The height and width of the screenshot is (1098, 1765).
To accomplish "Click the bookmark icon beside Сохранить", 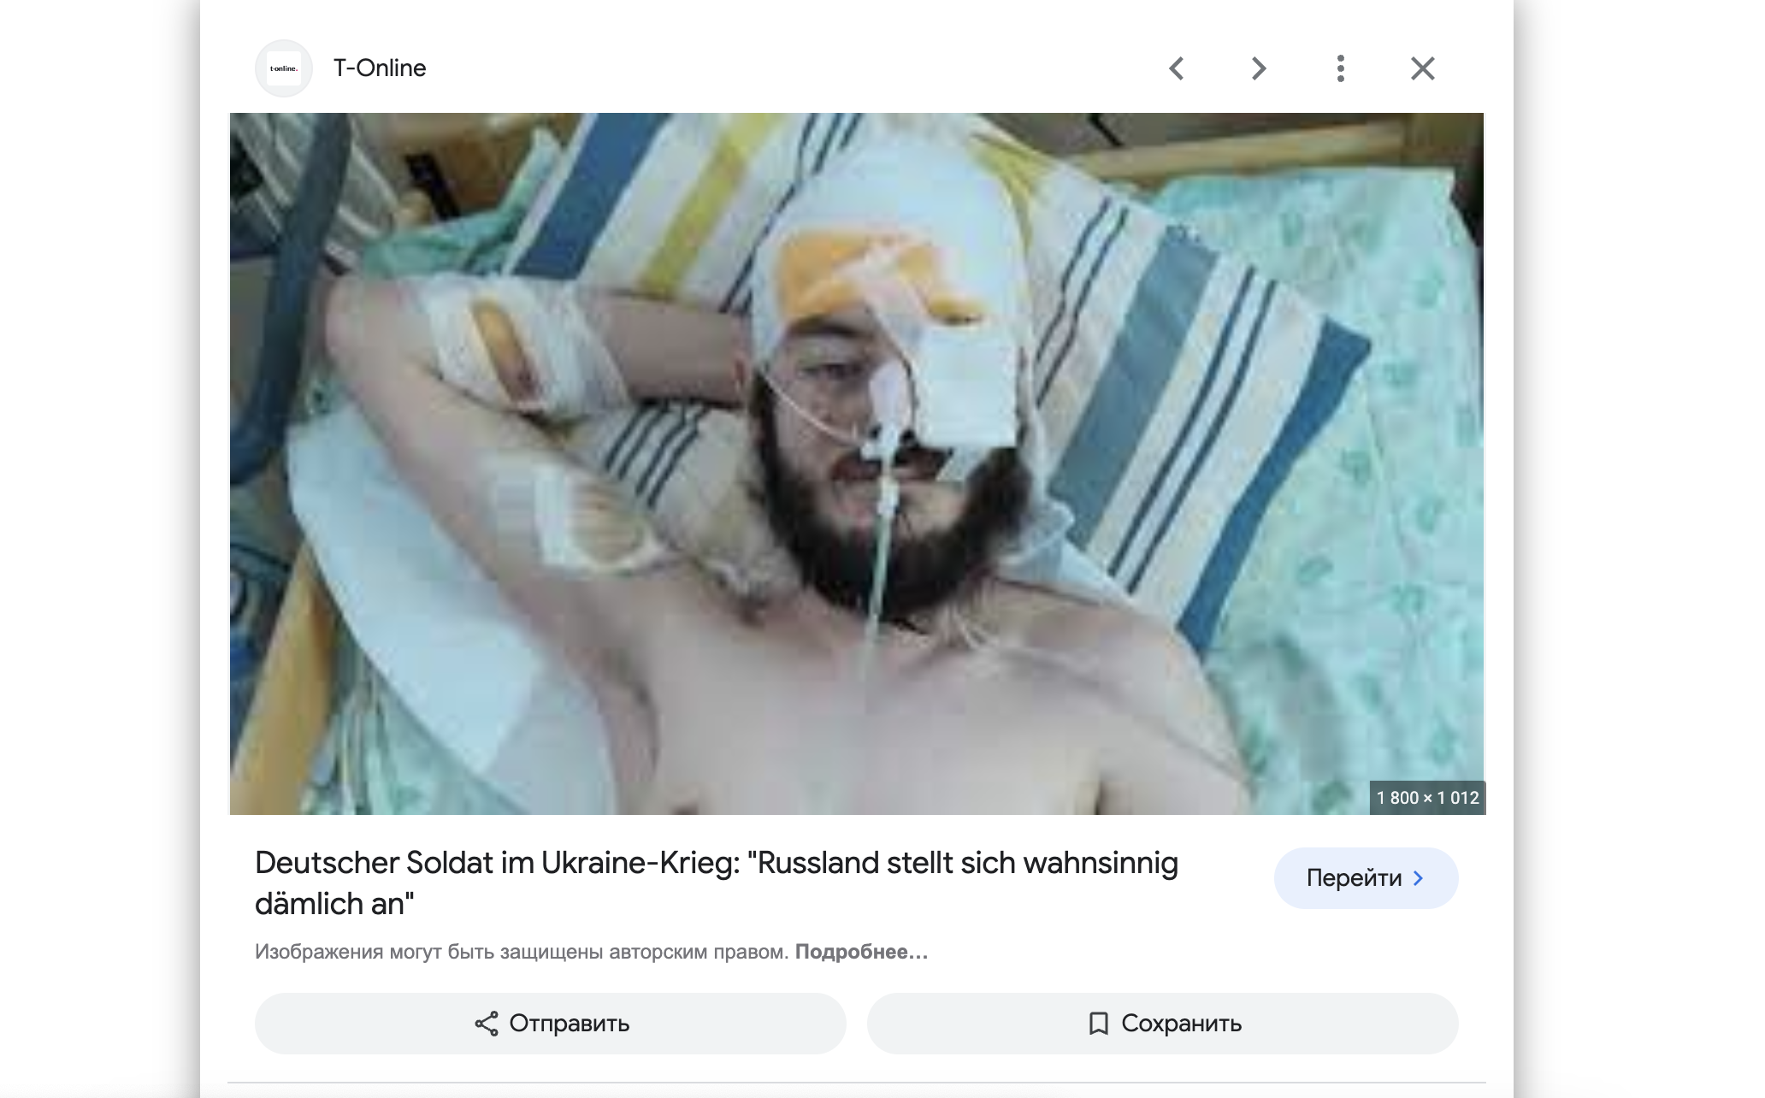I will 1099,1024.
